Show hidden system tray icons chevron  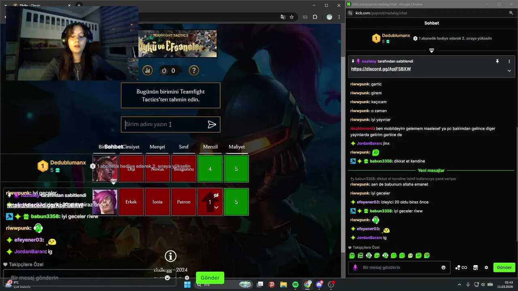point(459,285)
